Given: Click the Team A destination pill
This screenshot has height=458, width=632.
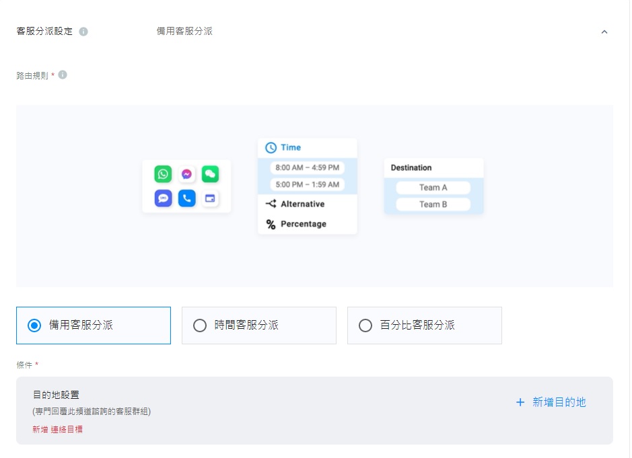Looking at the screenshot, I should pyautogui.click(x=433, y=188).
